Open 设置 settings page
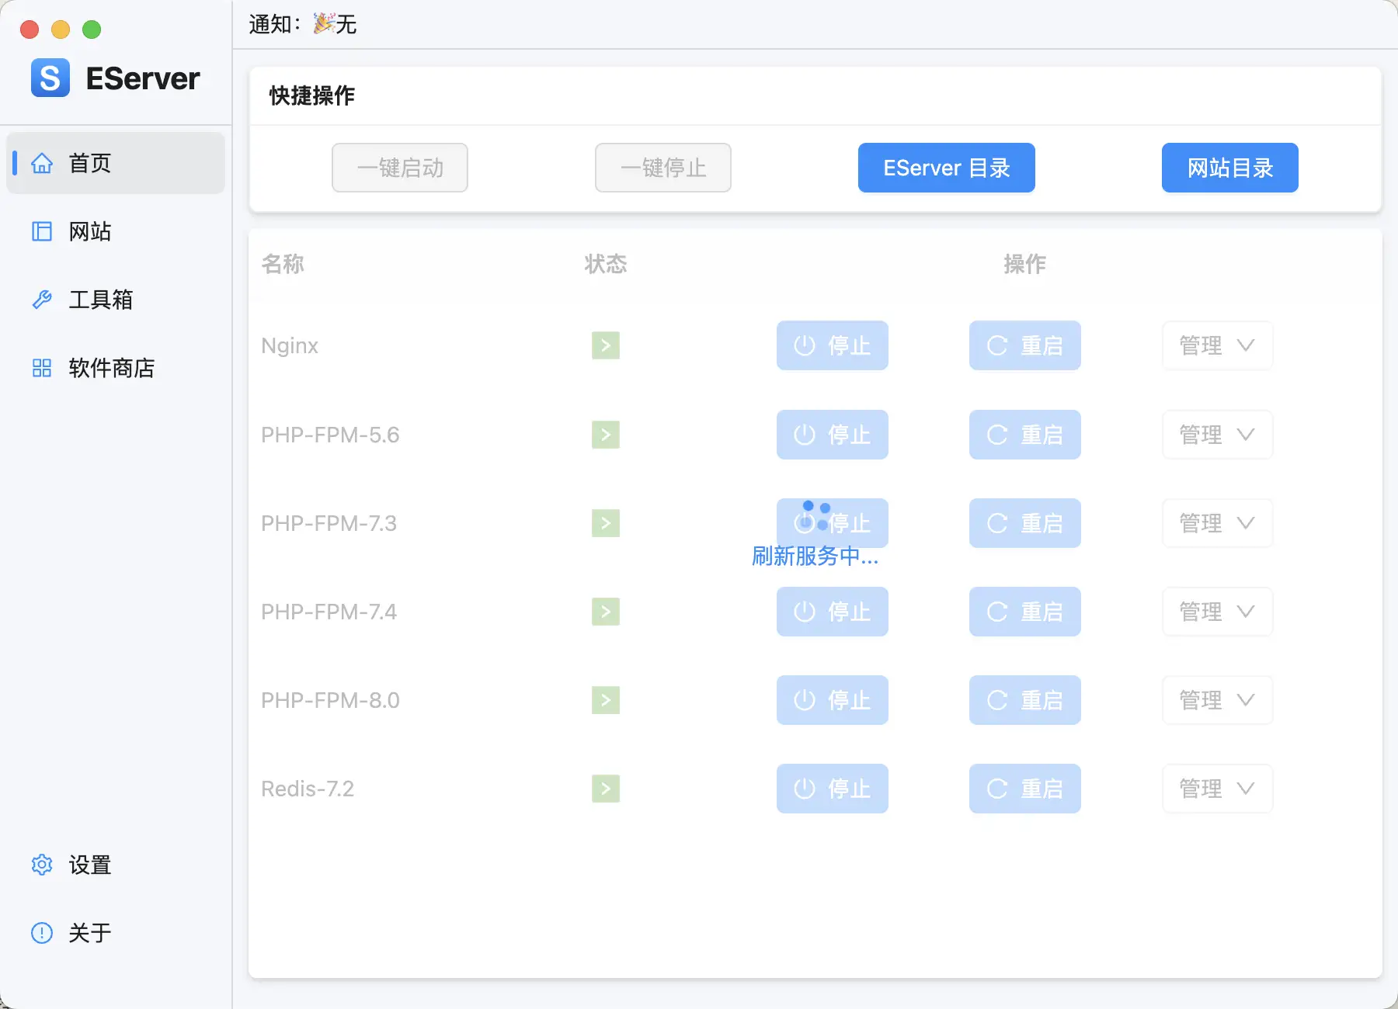Image resolution: width=1398 pixels, height=1009 pixels. pos(116,865)
